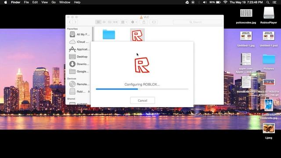Viewport: 281px width, 158px height.
Task: Select Google Drive in Finder sidebar
Action: click(79, 71)
